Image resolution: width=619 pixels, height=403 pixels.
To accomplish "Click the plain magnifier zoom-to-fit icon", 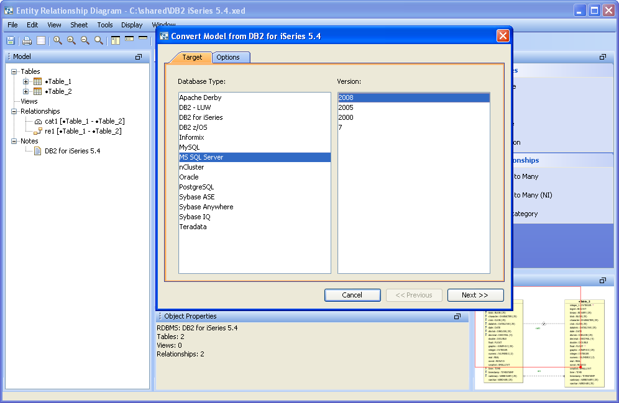I will [99, 40].
